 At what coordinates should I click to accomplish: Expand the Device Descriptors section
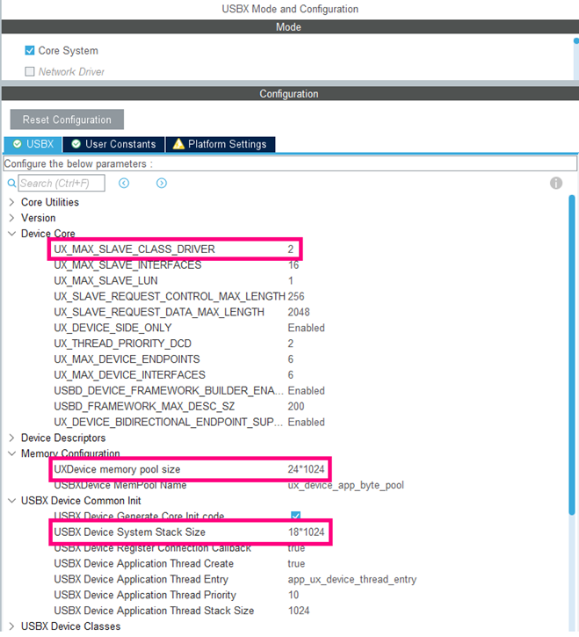point(11,438)
